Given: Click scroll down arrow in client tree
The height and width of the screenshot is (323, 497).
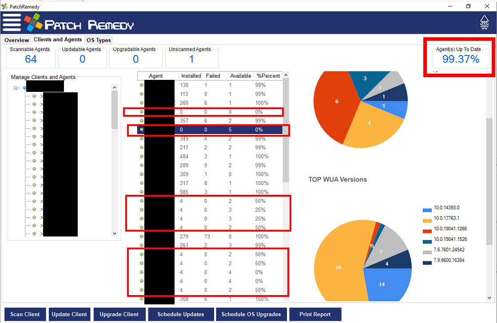Looking at the screenshot, I should click(x=115, y=233).
